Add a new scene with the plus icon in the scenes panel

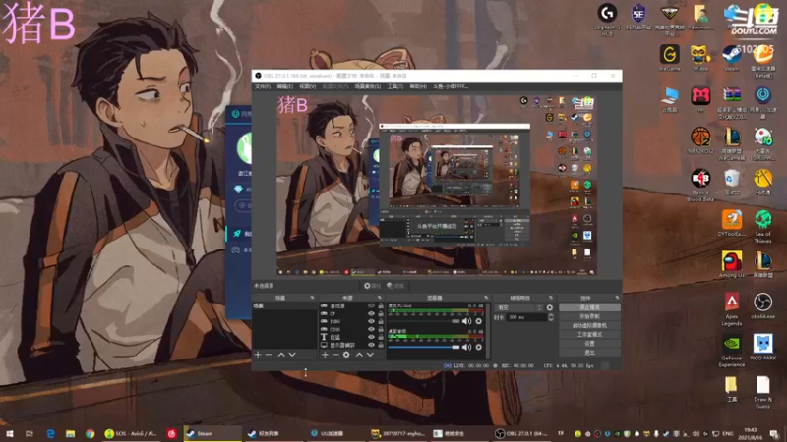point(258,355)
